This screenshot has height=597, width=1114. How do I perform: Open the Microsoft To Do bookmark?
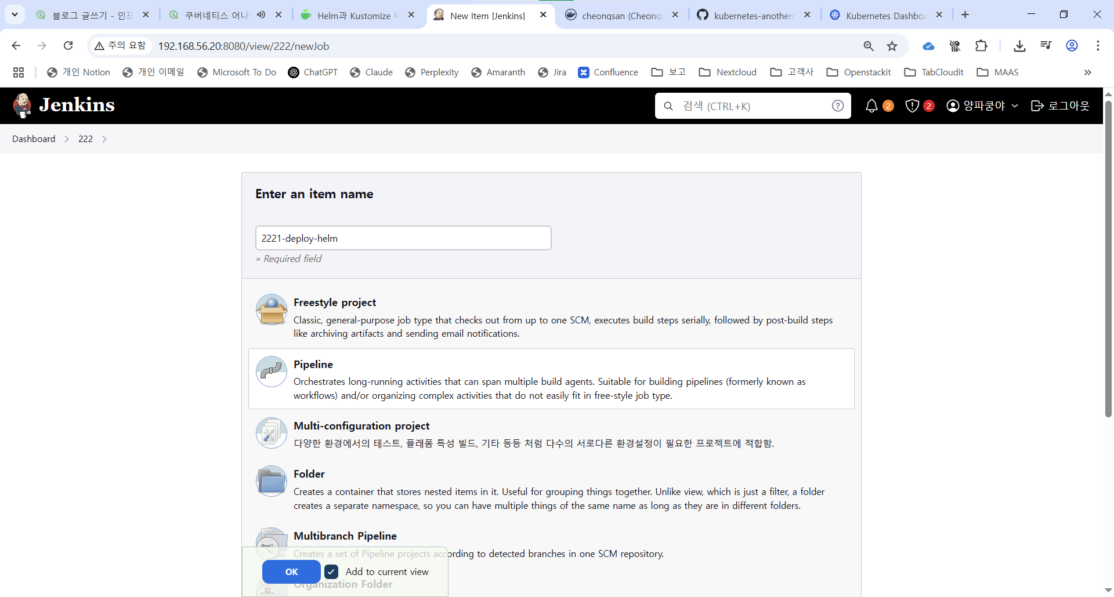[237, 72]
